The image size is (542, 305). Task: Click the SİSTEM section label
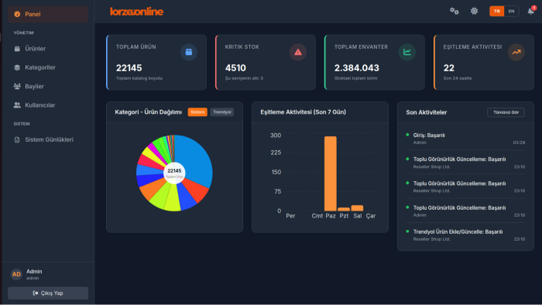[22, 124]
